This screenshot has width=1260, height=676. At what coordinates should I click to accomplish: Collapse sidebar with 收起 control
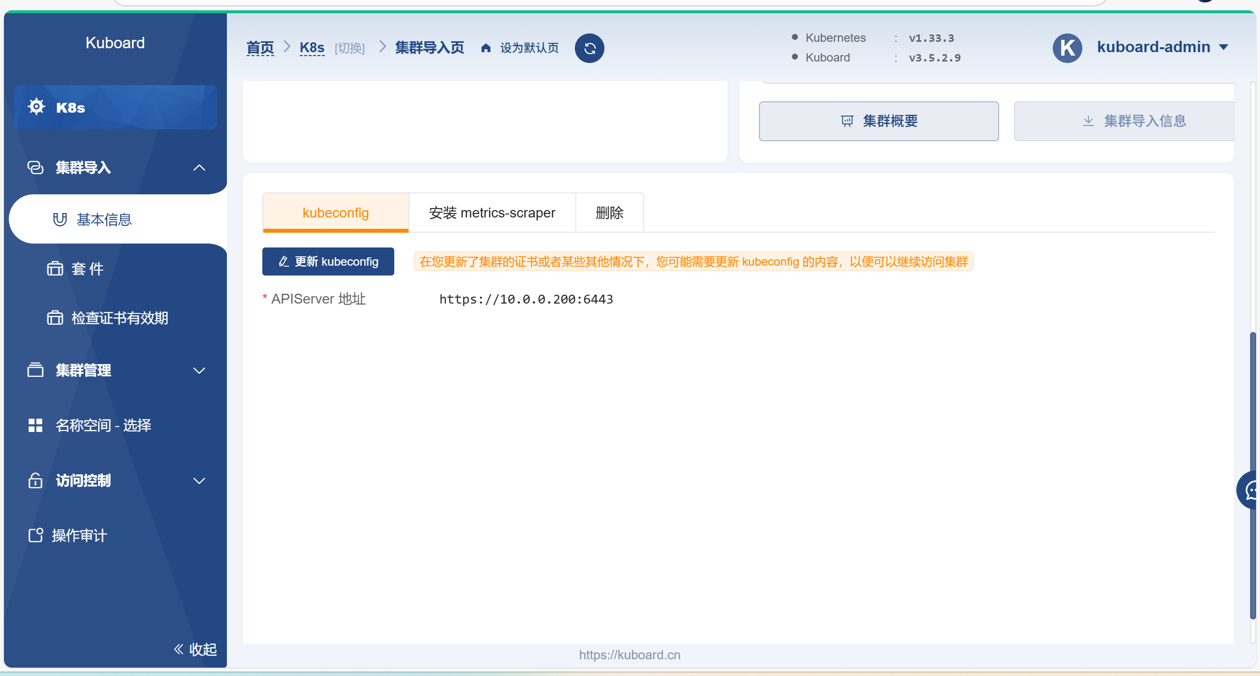(195, 649)
